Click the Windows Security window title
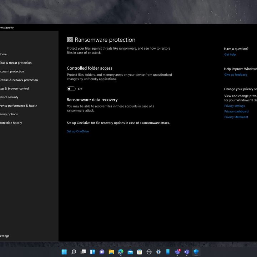The height and width of the screenshot is (257, 257). coord(7,27)
